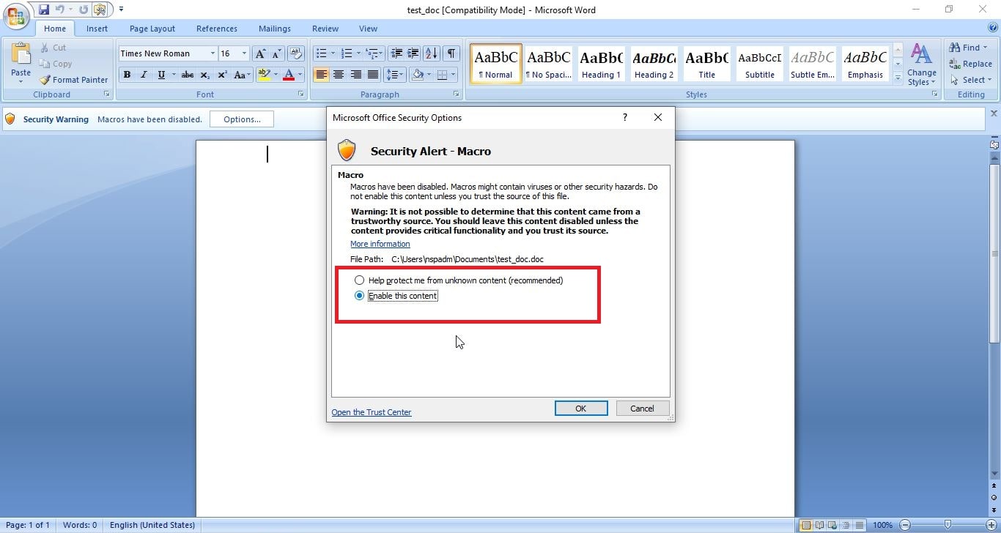
Task: Click the Shrink Font icon
Action: (277, 53)
